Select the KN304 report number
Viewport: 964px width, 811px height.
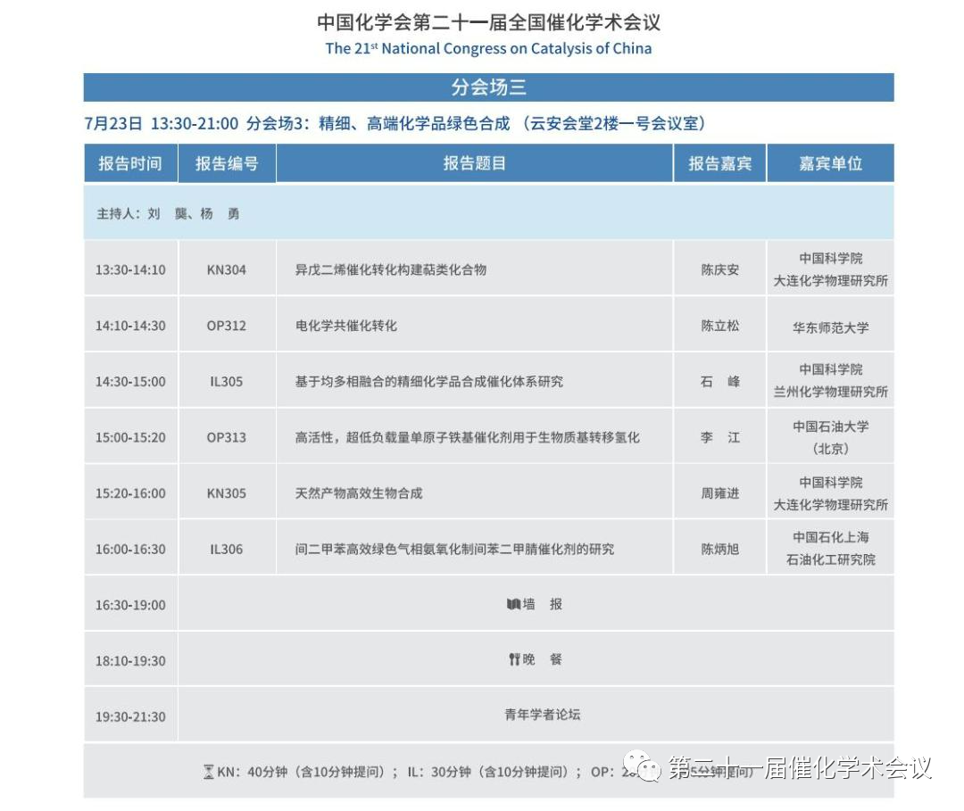(226, 269)
